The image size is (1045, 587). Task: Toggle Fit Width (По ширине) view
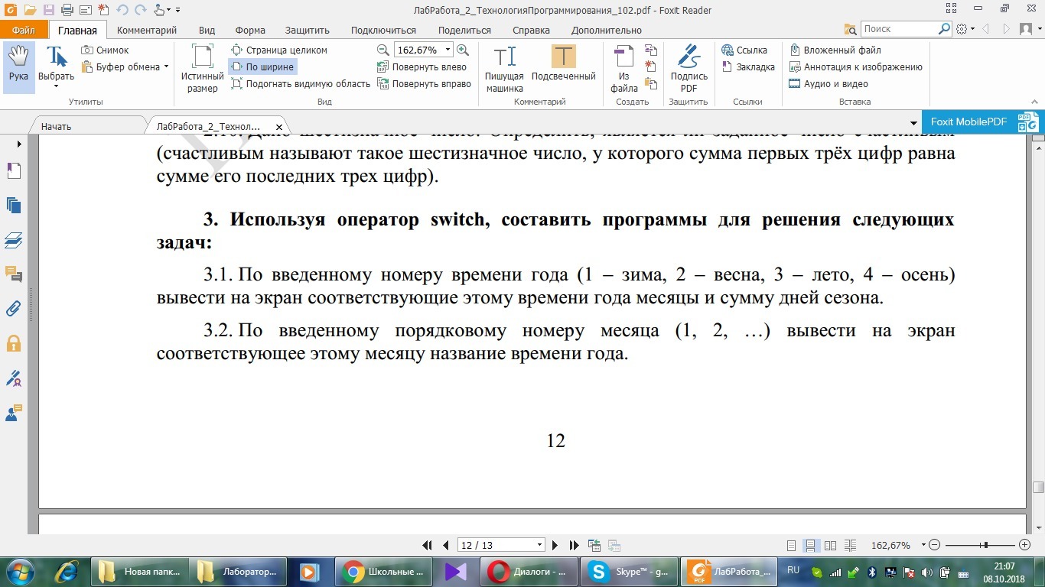(262, 67)
